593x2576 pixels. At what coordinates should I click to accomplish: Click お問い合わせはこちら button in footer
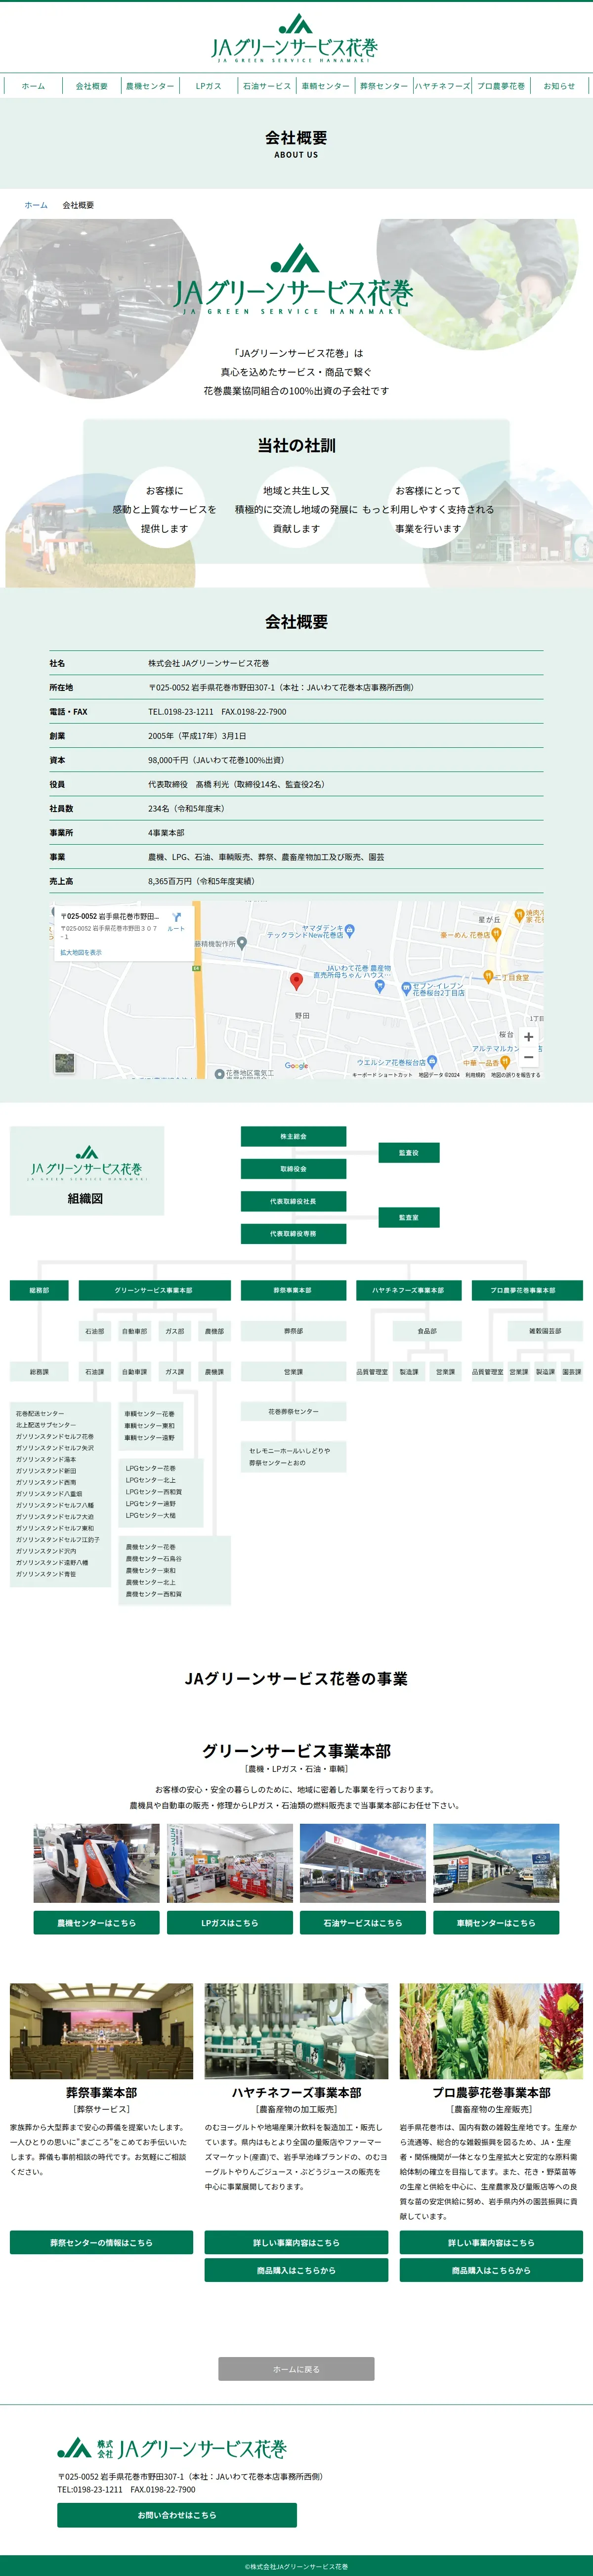pos(177,2515)
